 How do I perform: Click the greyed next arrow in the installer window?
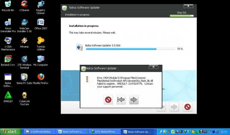pyautogui.click(x=174, y=107)
